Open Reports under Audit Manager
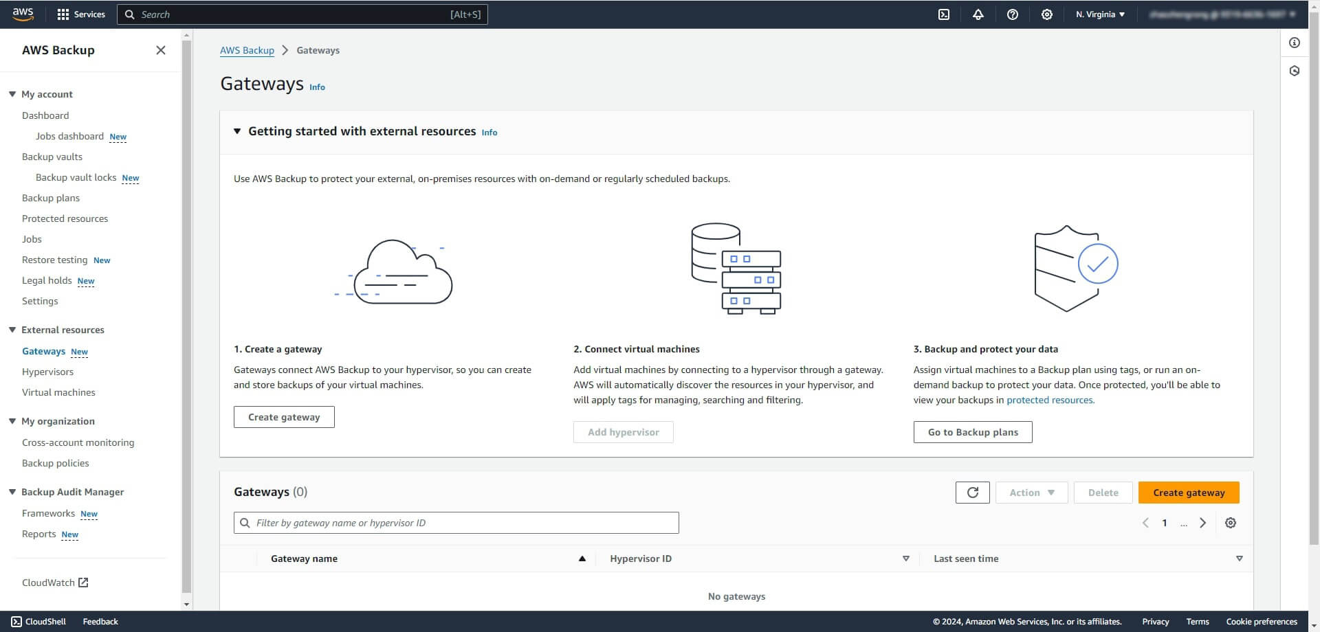 click(x=38, y=534)
